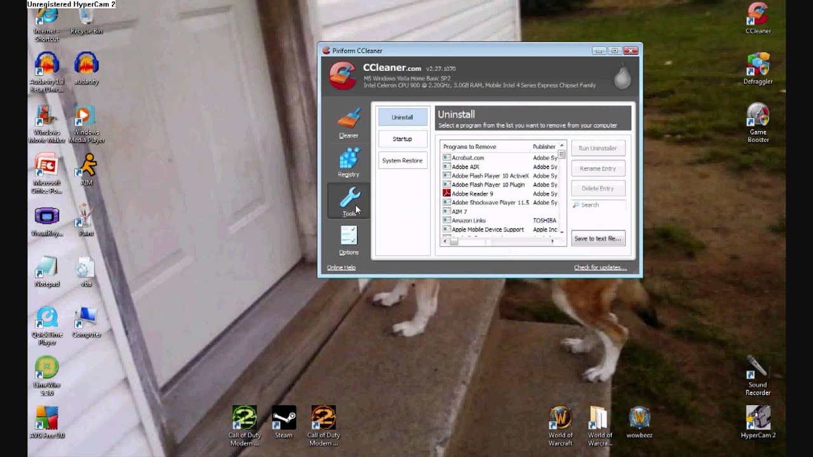Select the Steam desktop shortcut
The image size is (813, 457).
coord(284,423)
